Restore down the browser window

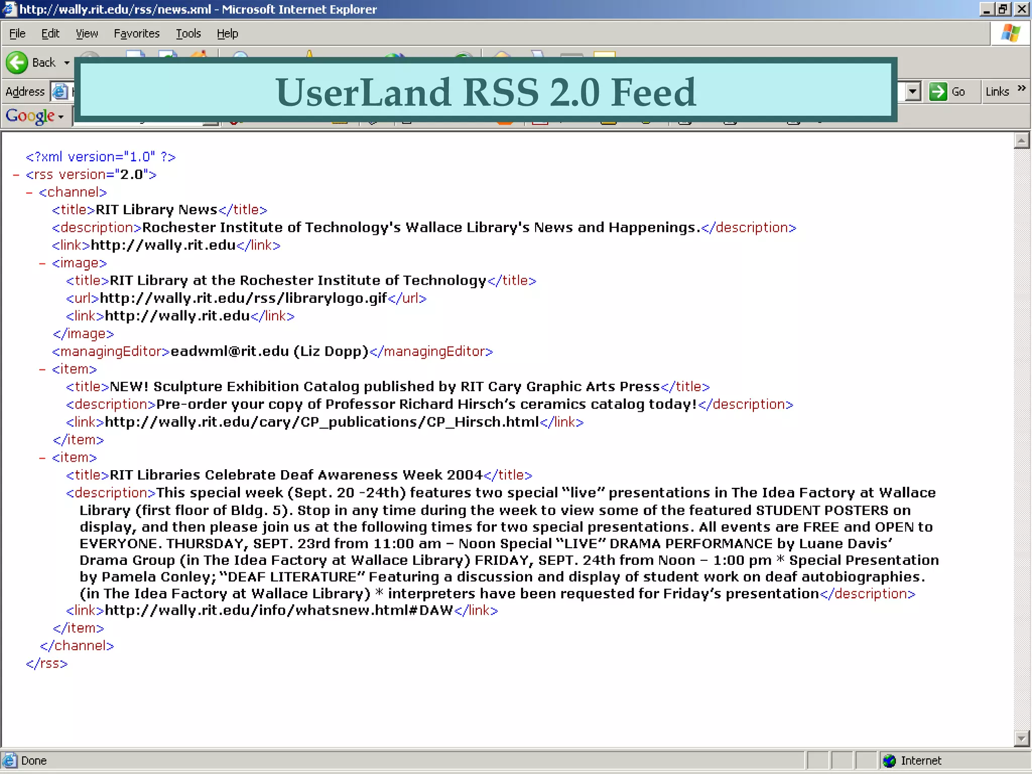[x=1003, y=9]
